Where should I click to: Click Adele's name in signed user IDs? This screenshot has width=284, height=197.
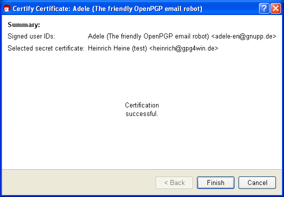click(96, 36)
